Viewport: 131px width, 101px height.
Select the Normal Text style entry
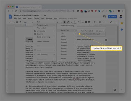[67, 30]
